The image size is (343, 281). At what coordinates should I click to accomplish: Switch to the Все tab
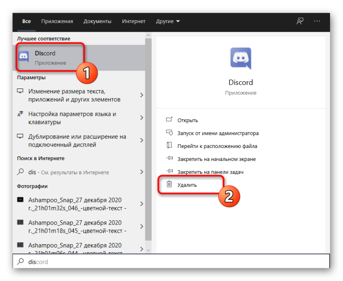tap(27, 21)
